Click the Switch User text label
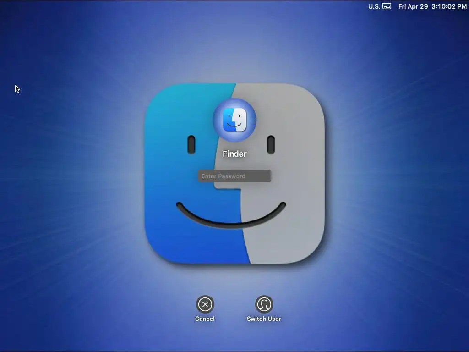 264,319
